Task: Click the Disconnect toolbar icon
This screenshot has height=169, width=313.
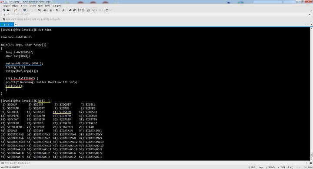Action: [x=15, y=10]
